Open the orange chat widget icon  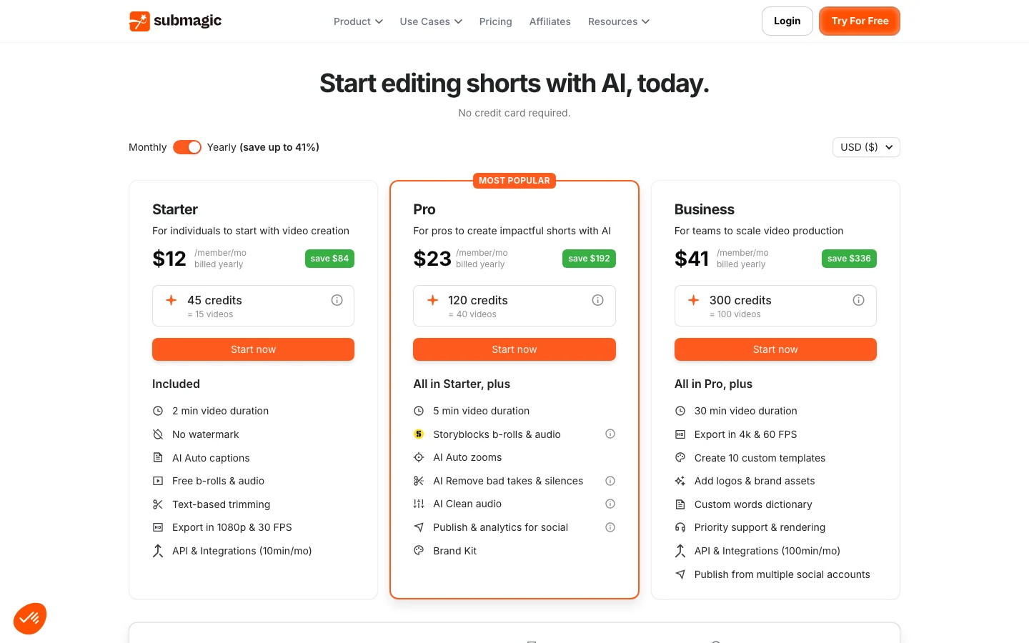(x=30, y=619)
